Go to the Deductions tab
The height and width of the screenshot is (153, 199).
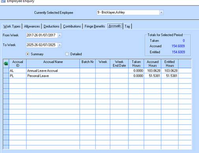point(51,26)
